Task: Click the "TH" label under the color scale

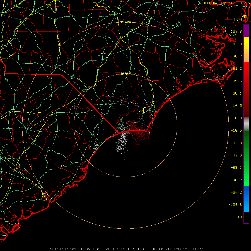Action: click(x=240, y=217)
